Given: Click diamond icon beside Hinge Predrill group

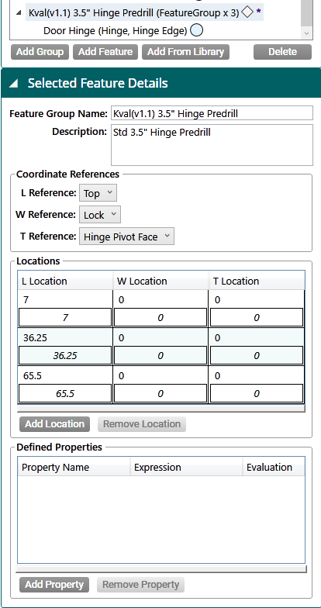Looking at the screenshot, I should [247, 12].
